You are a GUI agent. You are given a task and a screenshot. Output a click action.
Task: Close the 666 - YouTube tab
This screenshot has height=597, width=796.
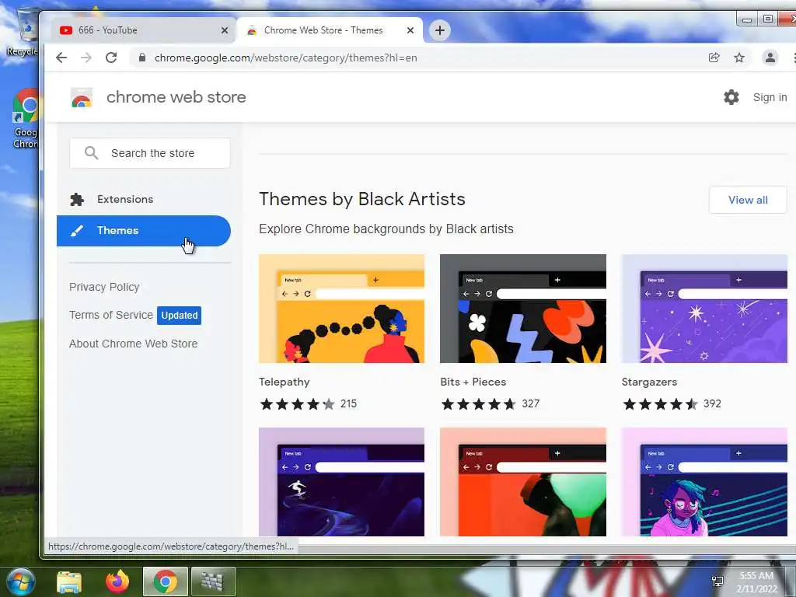(x=225, y=30)
